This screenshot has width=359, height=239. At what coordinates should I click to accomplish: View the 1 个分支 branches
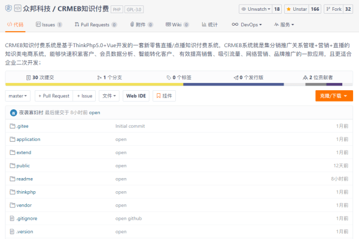[109, 78]
